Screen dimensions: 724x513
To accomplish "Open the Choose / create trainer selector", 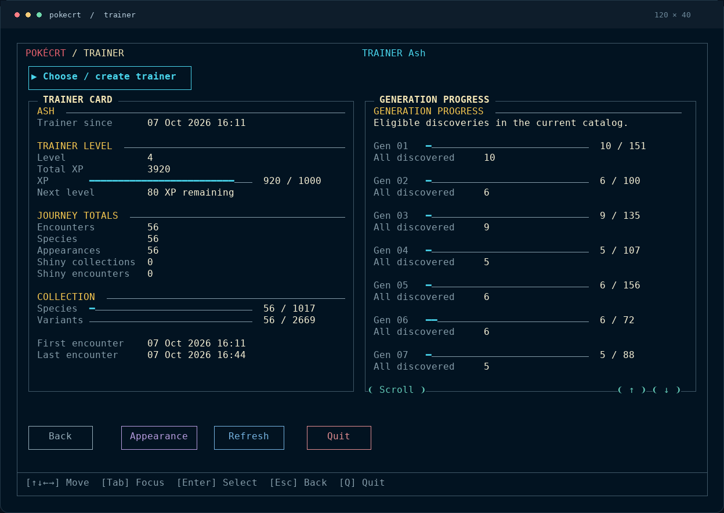I will click(x=110, y=78).
